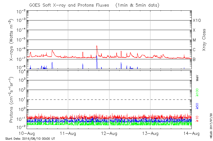Select the 13-Aug date label on the x-axis

pos(150,133)
